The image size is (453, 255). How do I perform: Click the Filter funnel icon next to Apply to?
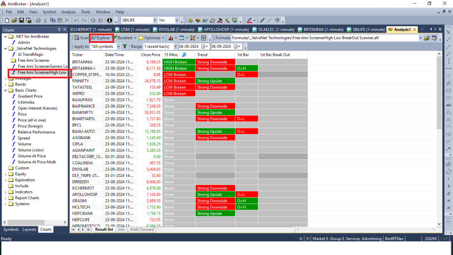click(x=126, y=46)
